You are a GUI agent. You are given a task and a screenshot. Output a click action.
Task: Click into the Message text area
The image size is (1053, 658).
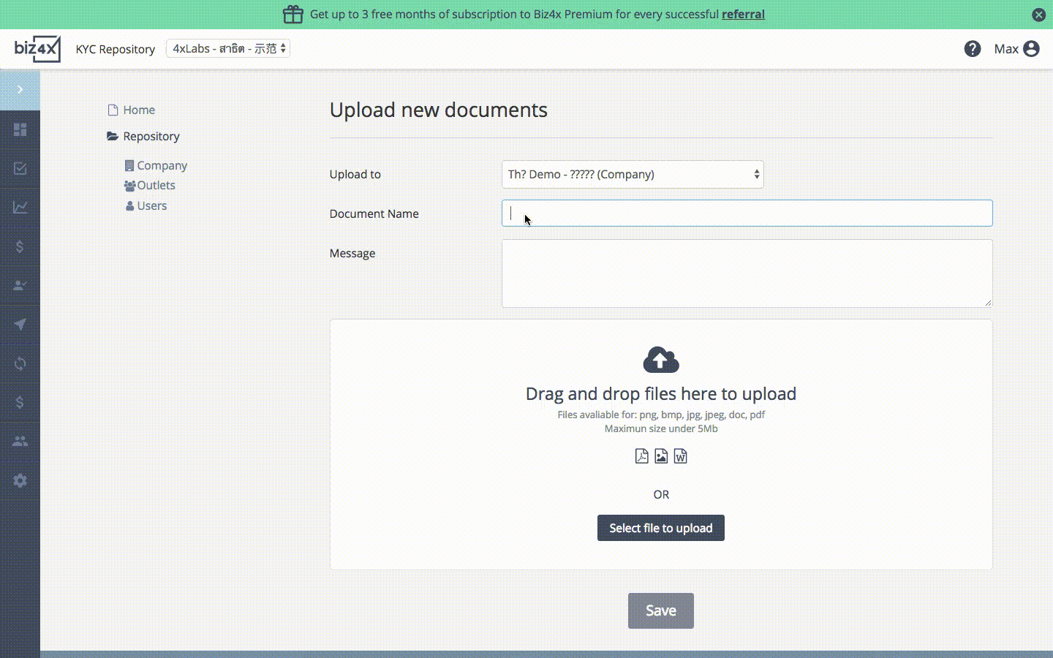tap(747, 273)
